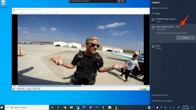Open Photoshop from the taskbar

(97, 107)
